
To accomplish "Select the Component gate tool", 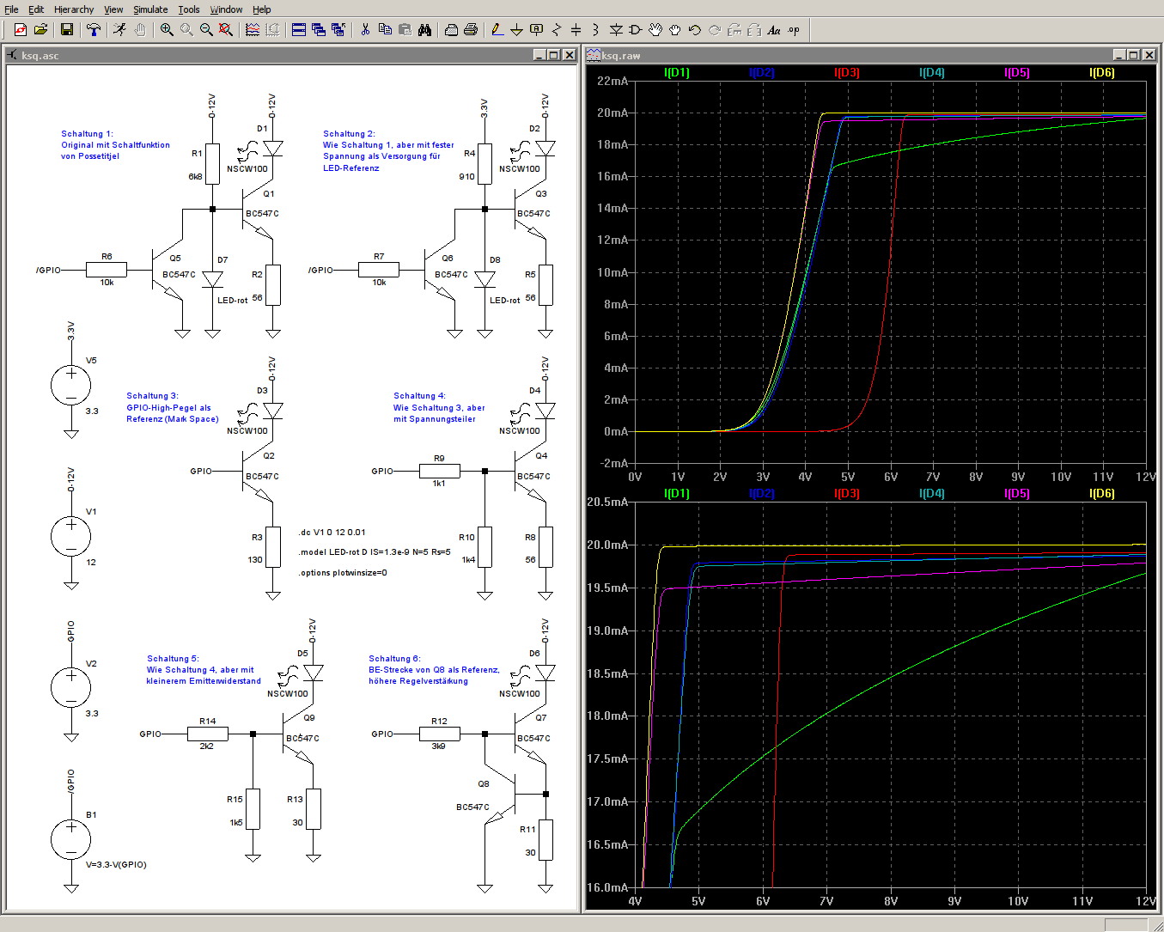I will 636,30.
